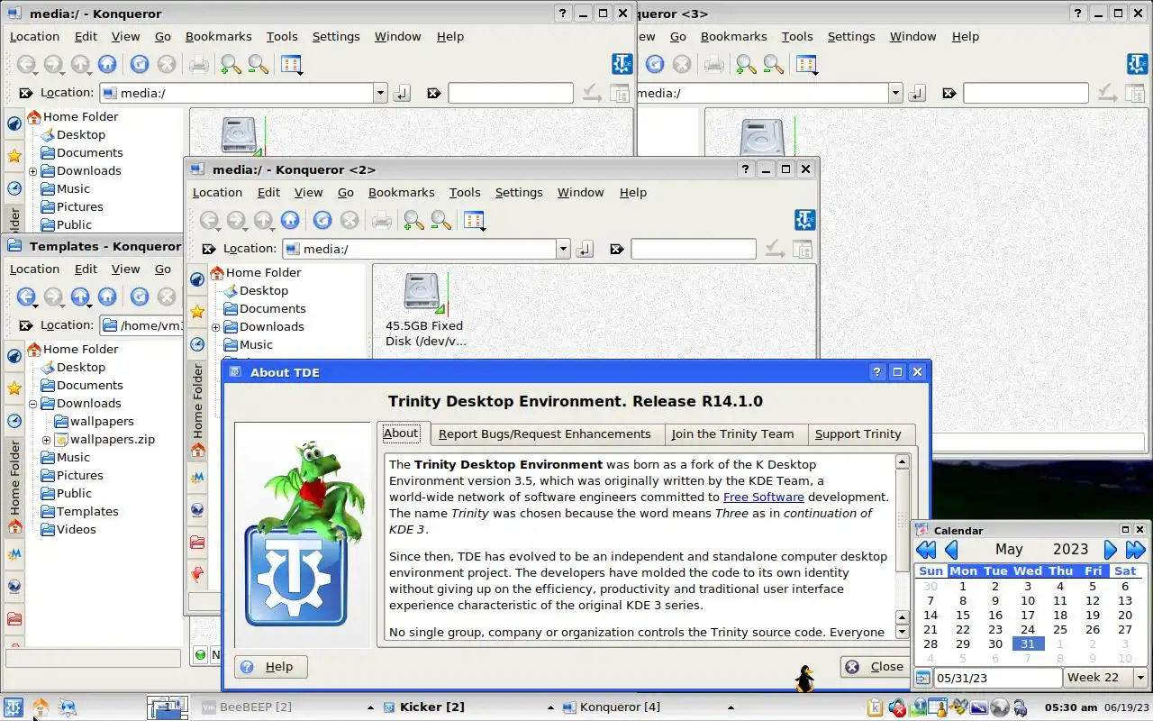Click the TDE logo in Konqueror <3>
Screen dimensions: 1153x721
click(1137, 64)
